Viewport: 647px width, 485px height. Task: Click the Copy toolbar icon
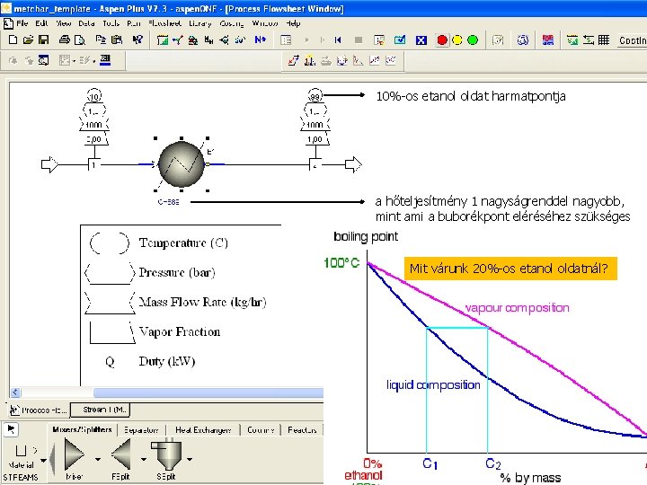pyautogui.click(x=101, y=40)
